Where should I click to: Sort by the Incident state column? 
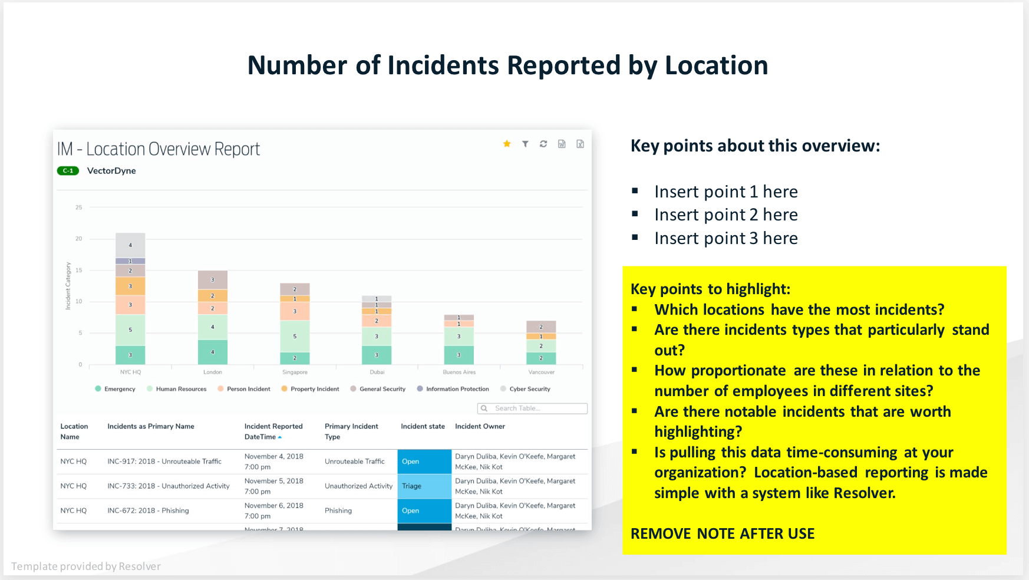422,426
